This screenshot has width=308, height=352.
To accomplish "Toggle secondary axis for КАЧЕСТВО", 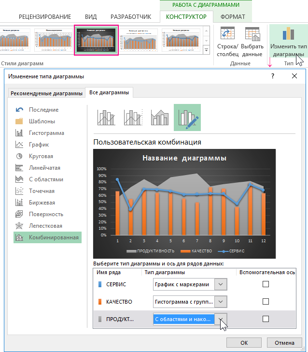I will pyautogui.click(x=266, y=302).
